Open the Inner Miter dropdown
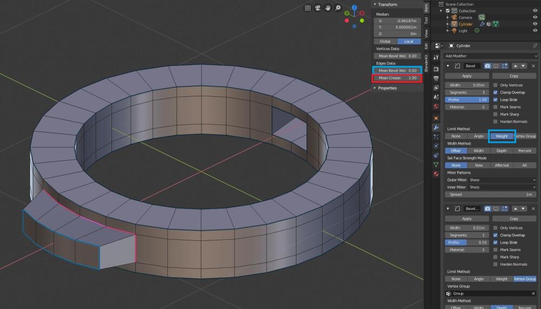The image size is (541, 309). [x=503, y=187]
